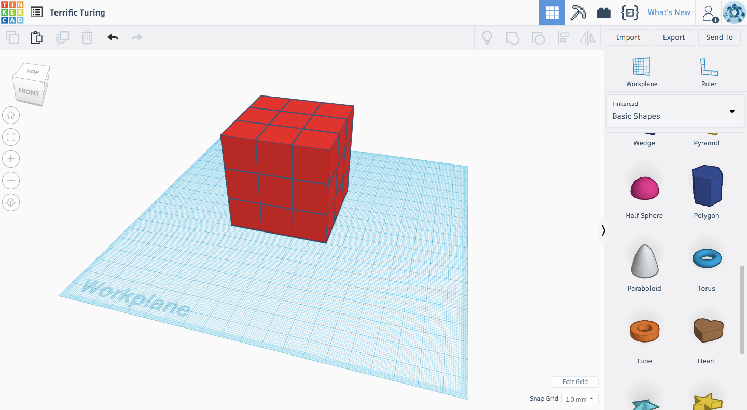Viewport: 747px width, 410px height.
Task: Collapse the shapes panel with the chevron
Action: pyautogui.click(x=603, y=230)
